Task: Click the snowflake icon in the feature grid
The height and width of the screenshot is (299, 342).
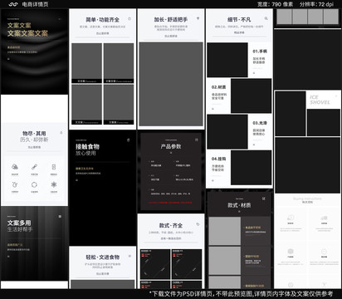Action: coord(54,184)
